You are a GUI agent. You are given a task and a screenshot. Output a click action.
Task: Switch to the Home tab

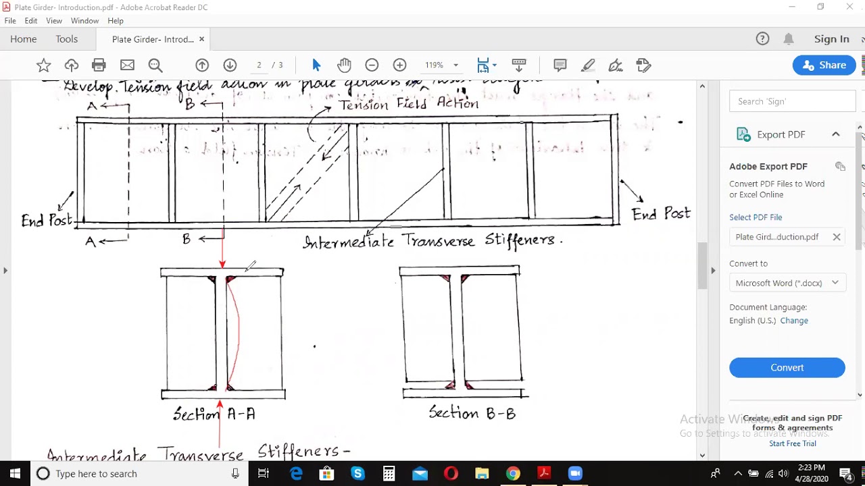click(24, 39)
